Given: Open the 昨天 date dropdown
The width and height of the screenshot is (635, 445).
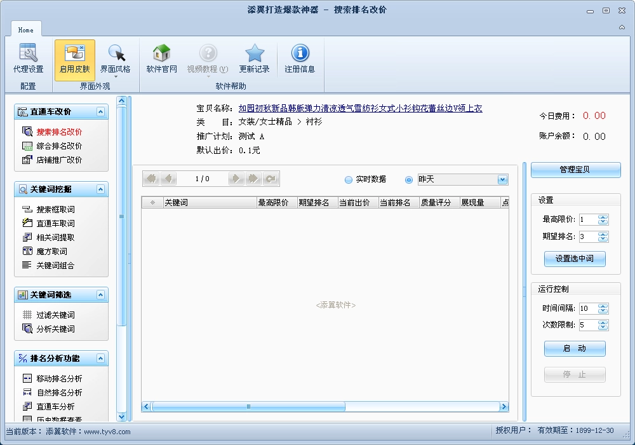Looking at the screenshot, I should point(502,179).
